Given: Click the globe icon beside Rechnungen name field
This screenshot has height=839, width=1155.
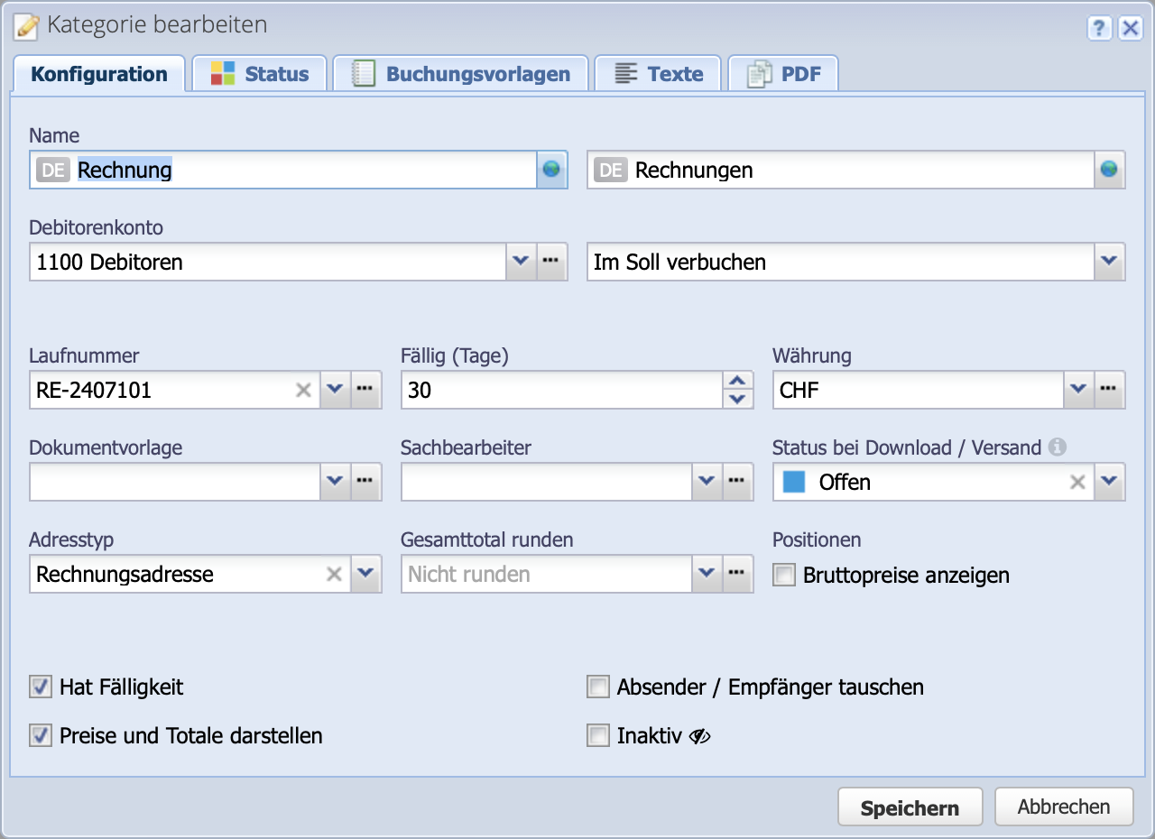Looking at the screenshot, I should tap(1110, 170).
